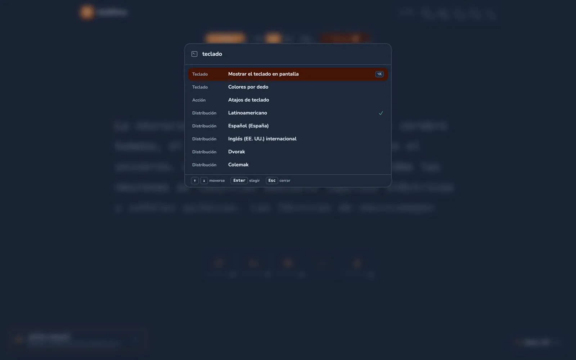Click the terminal icon beside the search field

(194, 54)
